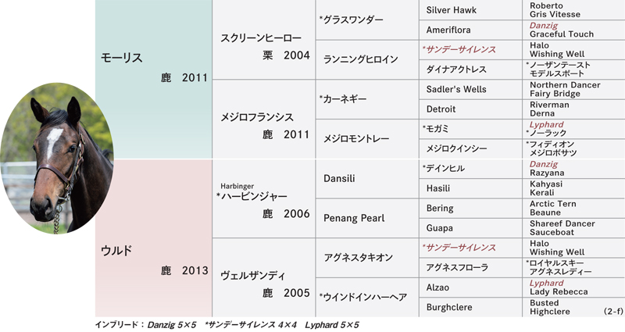The image size is (625, 332).
Task: Click アグネスタキオン cell
Action: click(367, 258)
